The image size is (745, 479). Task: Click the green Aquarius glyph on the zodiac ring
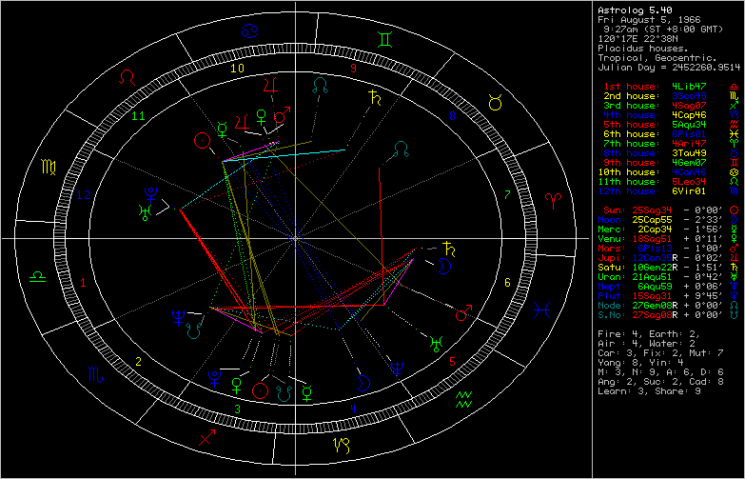[463, 399]
